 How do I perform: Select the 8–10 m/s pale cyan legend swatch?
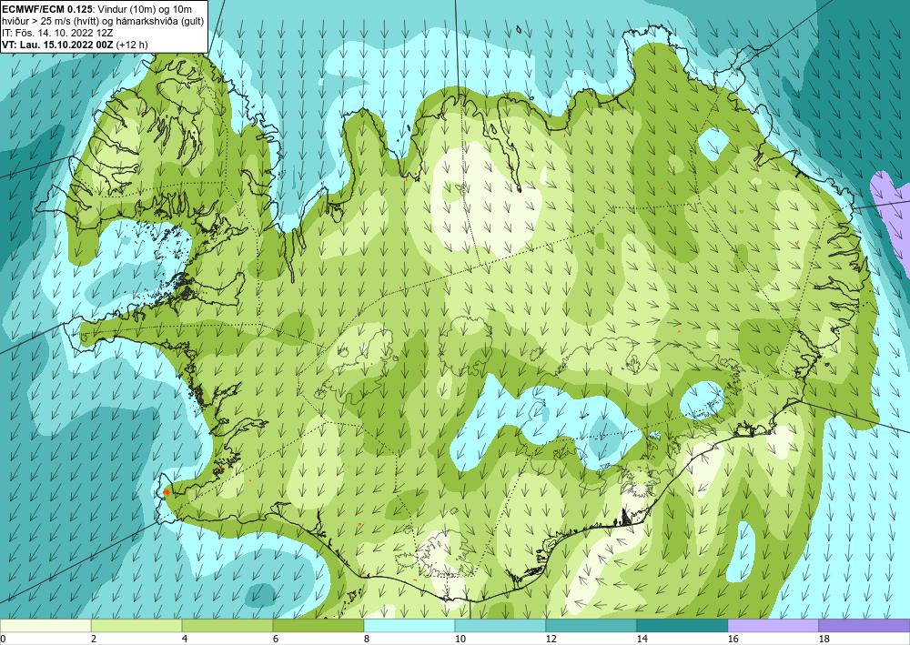coord(409,626)
